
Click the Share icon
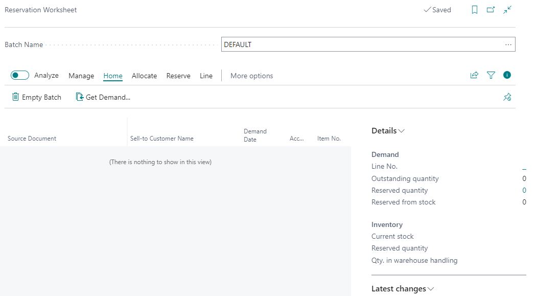click(x=474, y=75)
